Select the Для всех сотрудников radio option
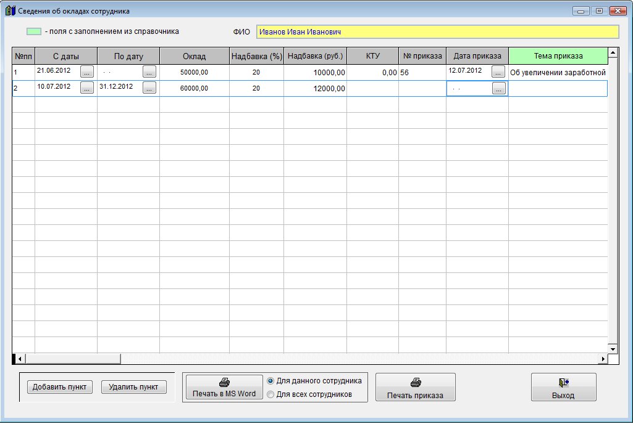Viewport: 633px width, 424px height. coord(270,394)
